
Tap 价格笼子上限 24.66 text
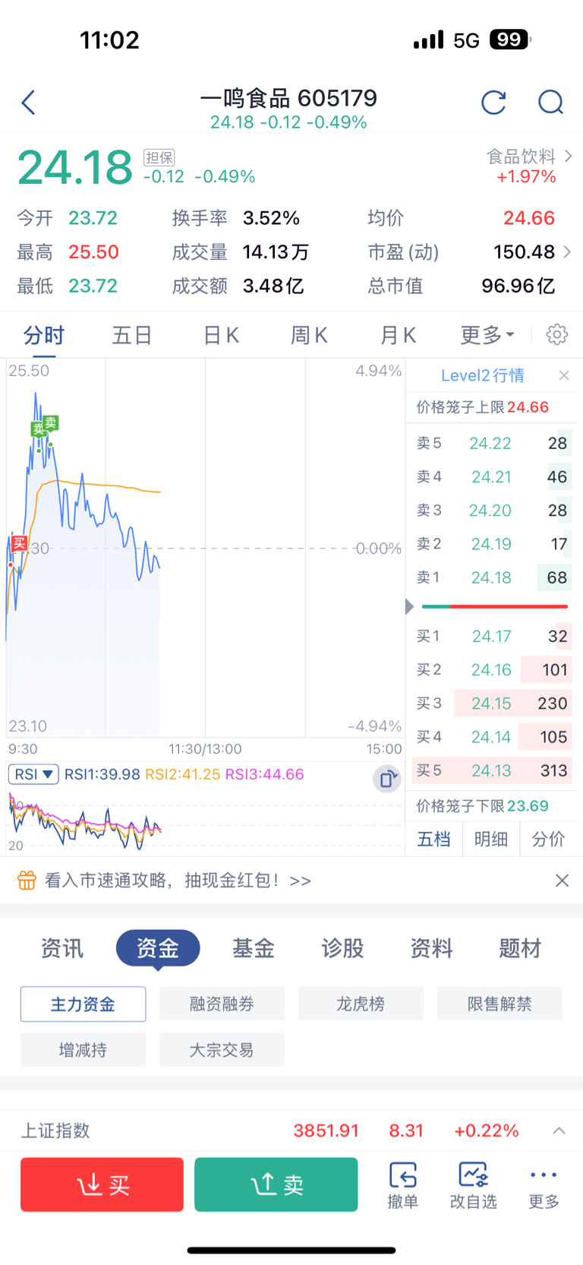pyautogui.click(x=482, y=407)
